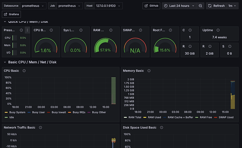Click the CPU Cores panel info icon
The height and width of the screenshot is (148, 242).
coord(190,30)
